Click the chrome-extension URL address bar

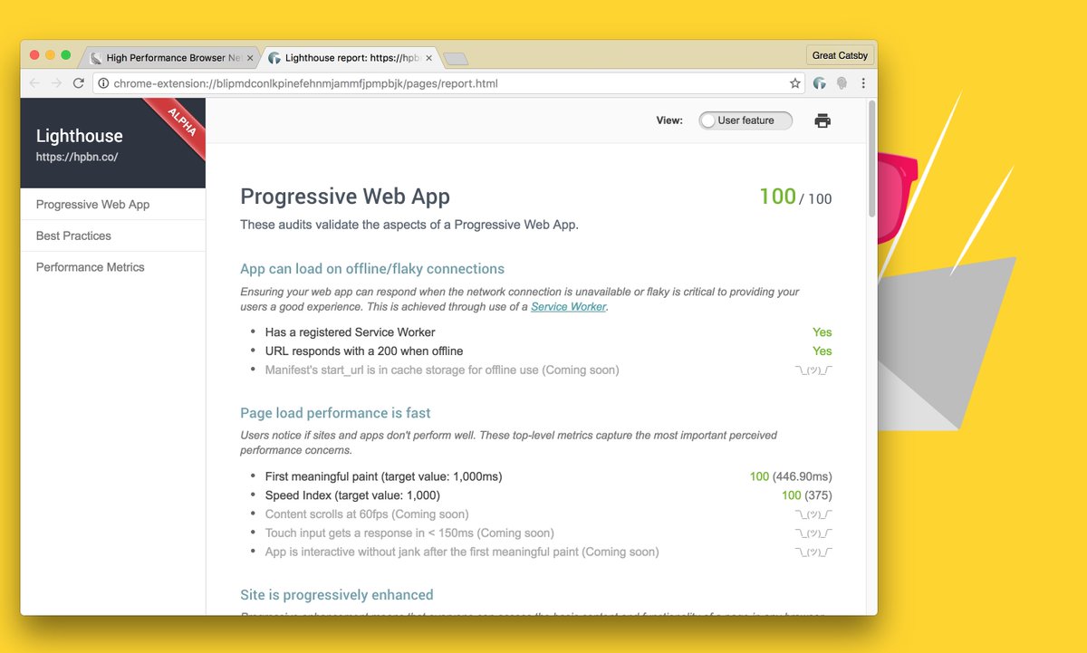pyautogui.click(x=448, y=83)
